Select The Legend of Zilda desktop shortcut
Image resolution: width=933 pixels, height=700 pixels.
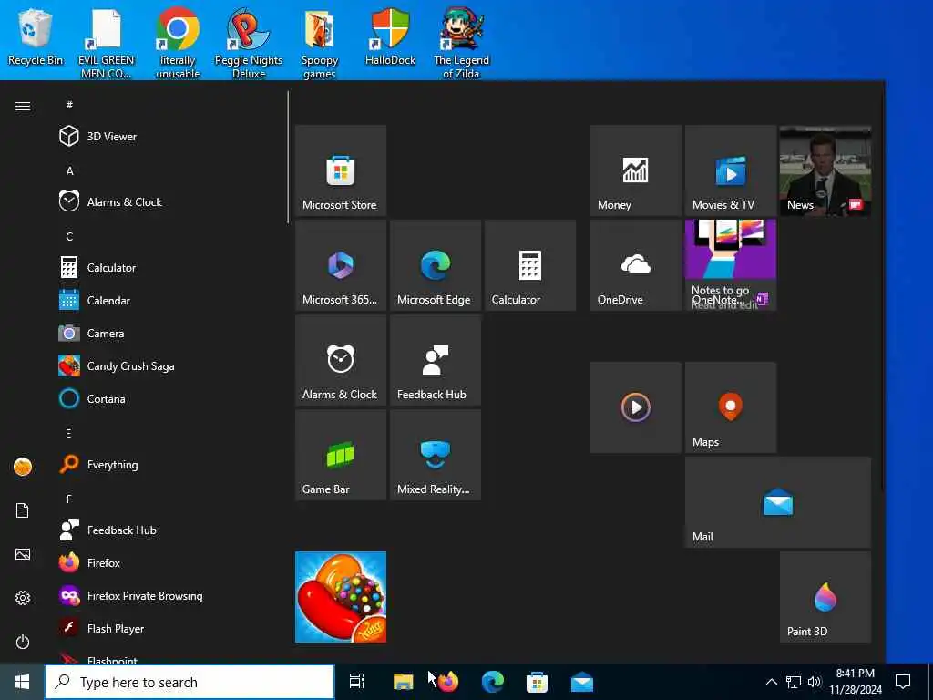(461, 44)
